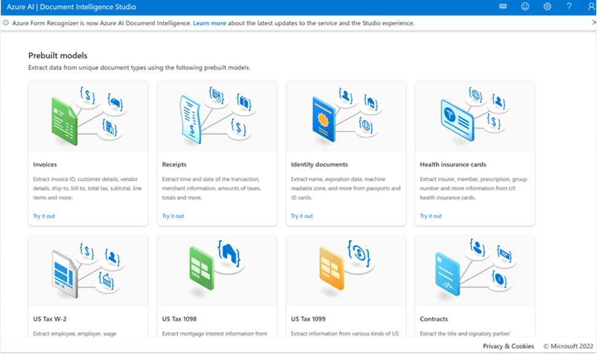The image size is (597, 354).
Task: Try it out for Receipts
Action: point(173,216)
